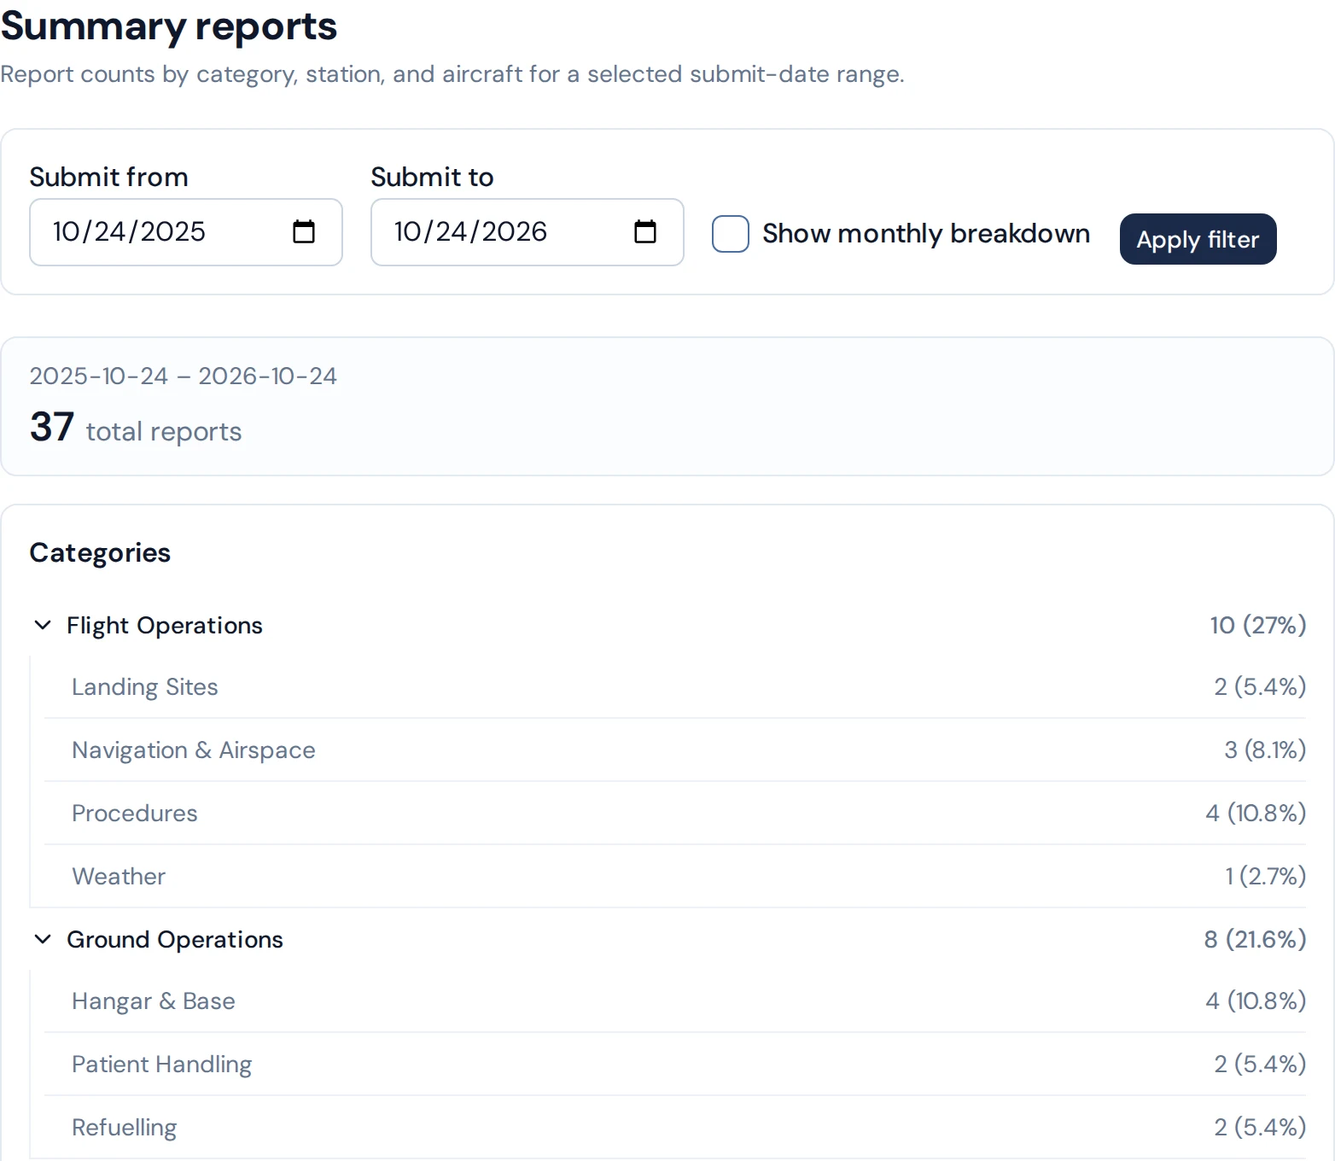Select the Navigation & Airspace row

pos(675,750)
